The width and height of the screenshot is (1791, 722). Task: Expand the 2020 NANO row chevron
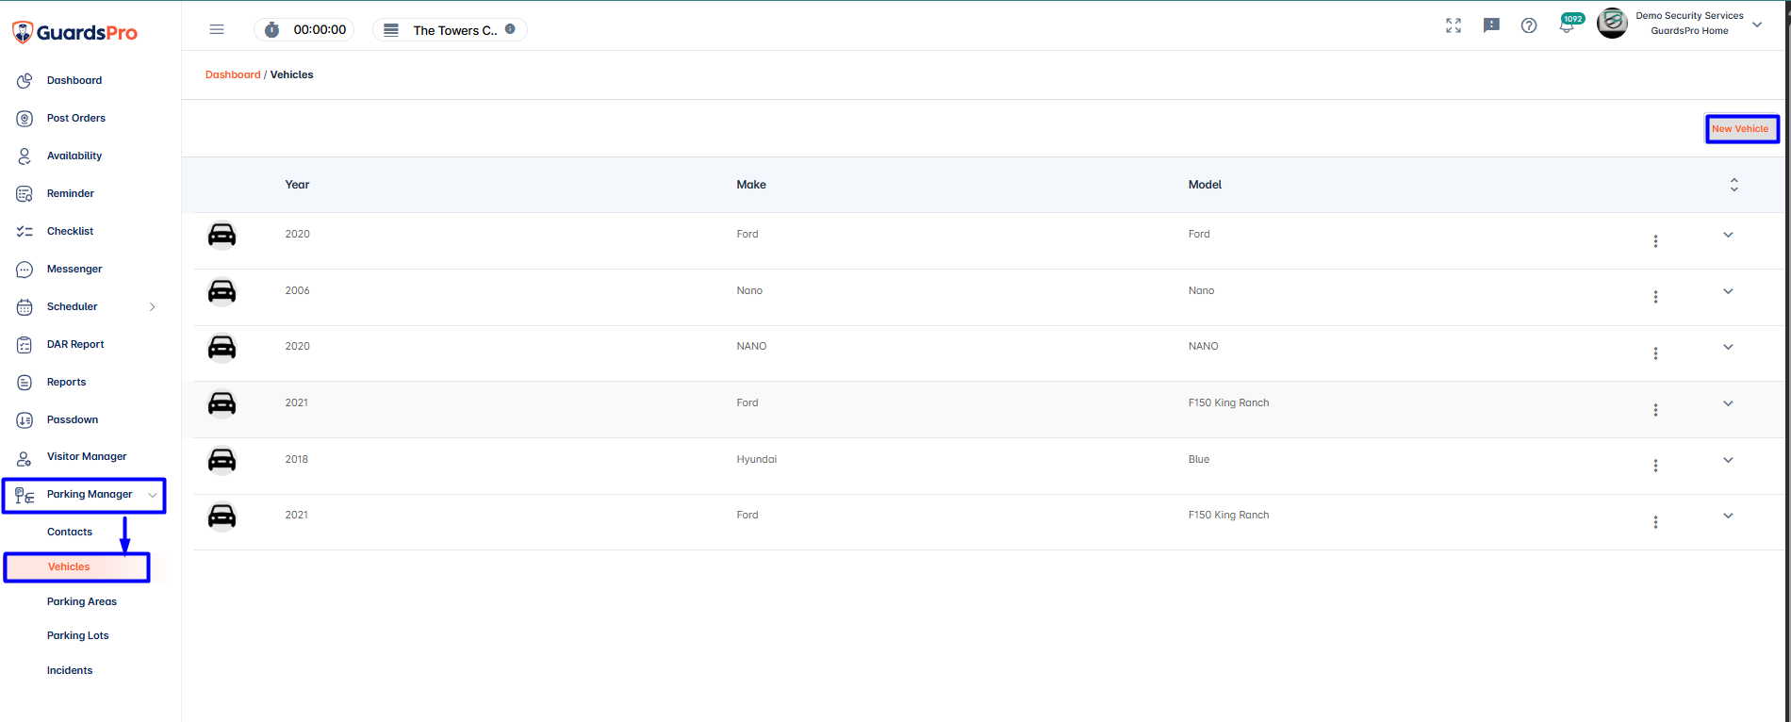pyautogui.click(x=1728, y=347)
